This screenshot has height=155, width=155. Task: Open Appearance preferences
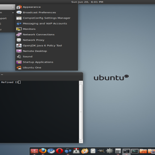point(46,7)
